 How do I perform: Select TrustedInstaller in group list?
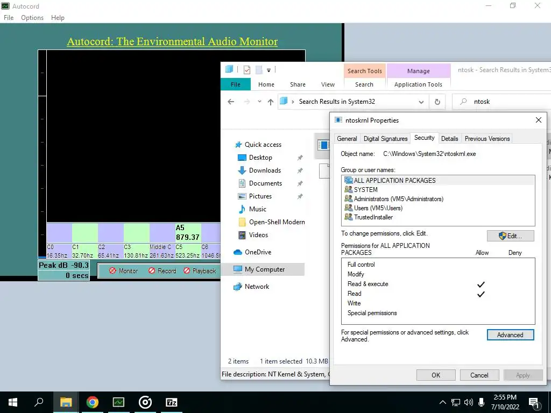438,217
